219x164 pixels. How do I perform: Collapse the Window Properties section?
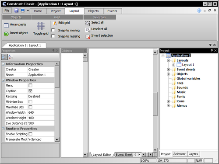click(x=3, y=80)
